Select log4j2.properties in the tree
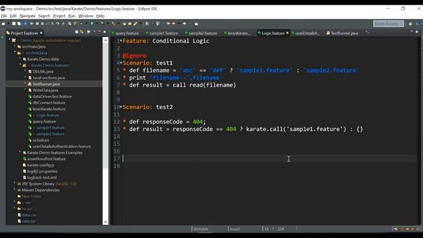The width and height of the screenshot is (423, 238). point(42,171)
